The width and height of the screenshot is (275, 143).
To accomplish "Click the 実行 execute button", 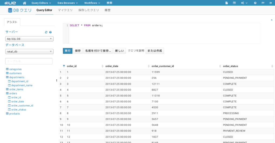I will 67,51.
